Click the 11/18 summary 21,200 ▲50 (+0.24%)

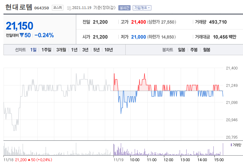coord(33,160)
